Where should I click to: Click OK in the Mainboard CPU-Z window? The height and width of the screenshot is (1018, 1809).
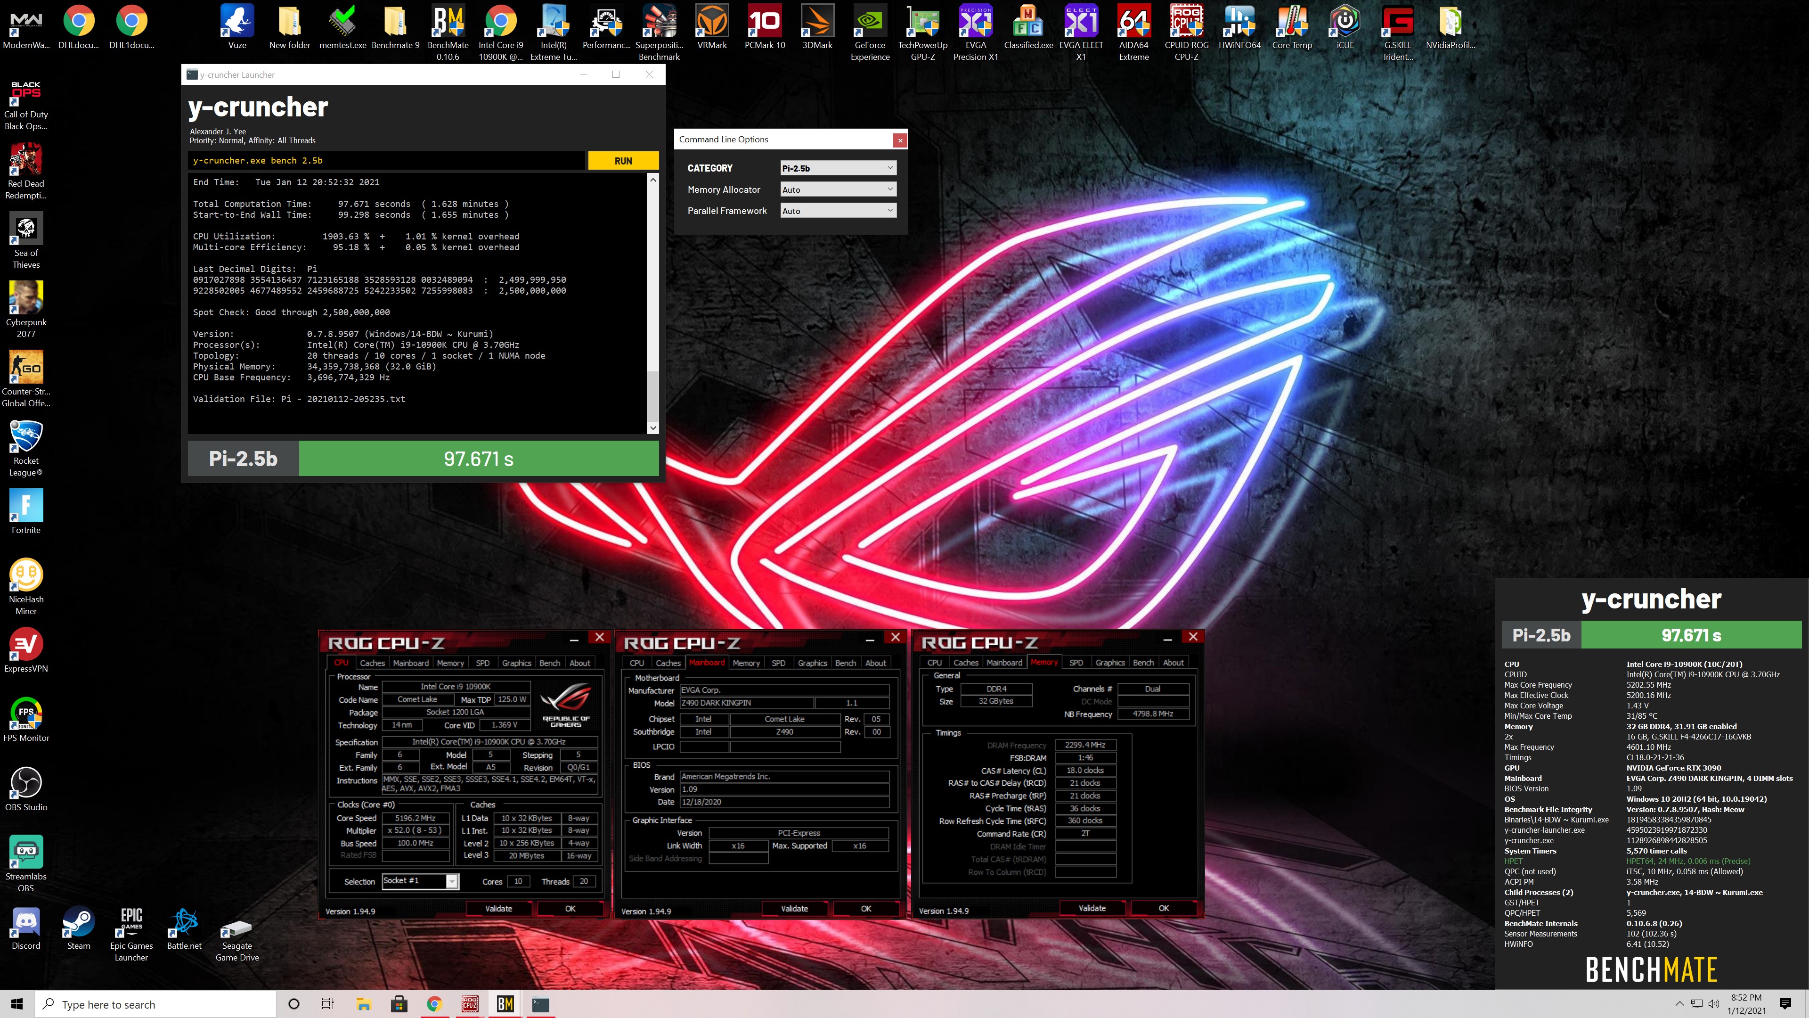pos(866,908)
